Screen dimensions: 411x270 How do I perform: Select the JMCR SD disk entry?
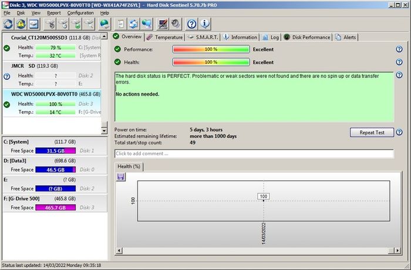tap(52, 75)
